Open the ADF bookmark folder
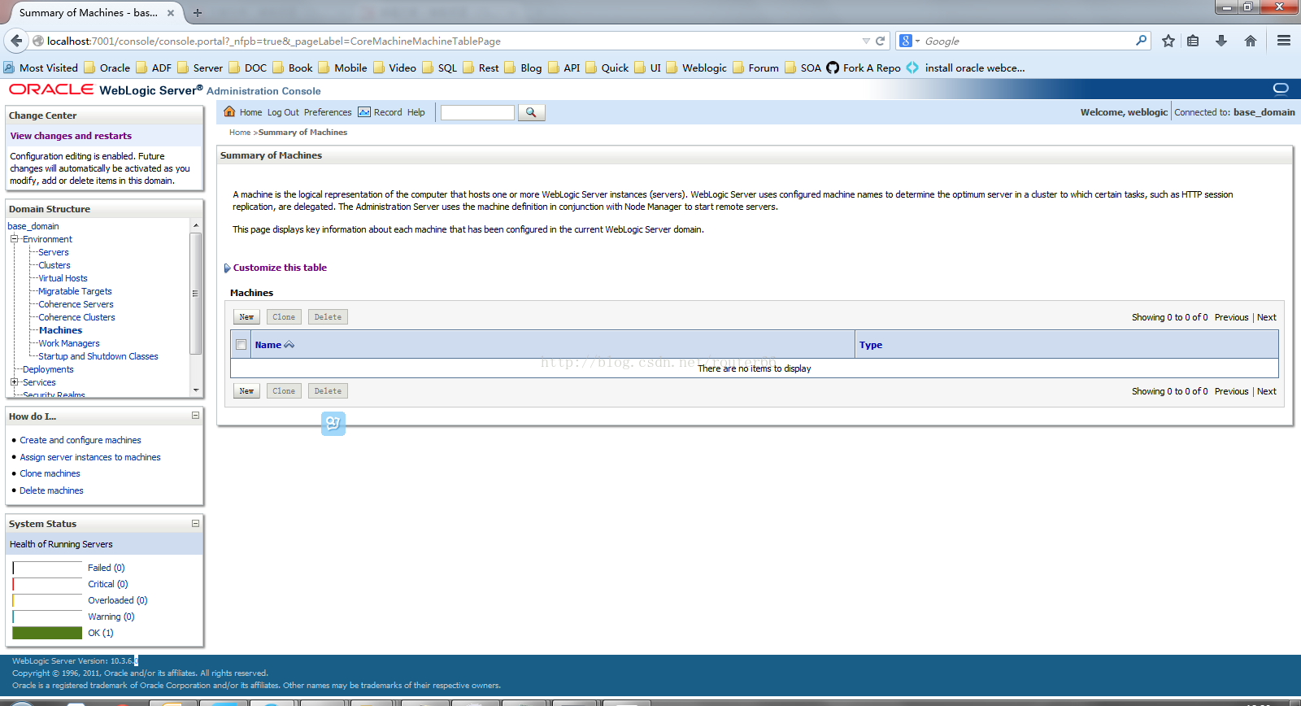Viewport: 1301px width, 706px height. [154, 68]
